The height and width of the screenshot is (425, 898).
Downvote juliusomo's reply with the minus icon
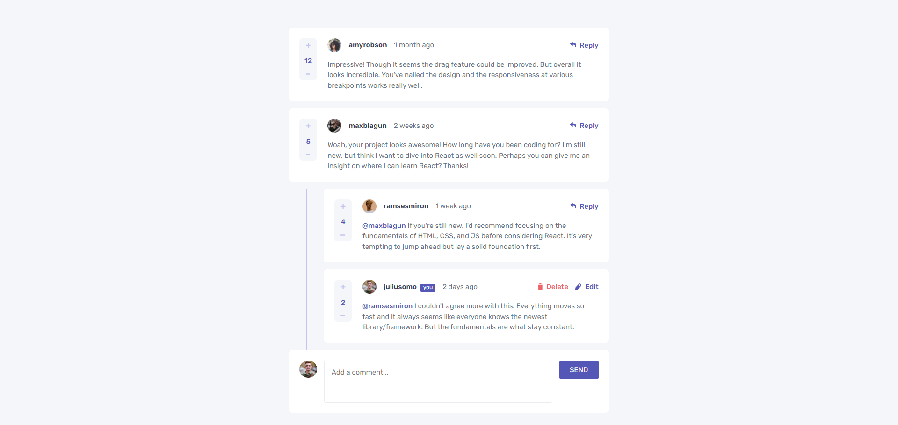tap(343, 316)
